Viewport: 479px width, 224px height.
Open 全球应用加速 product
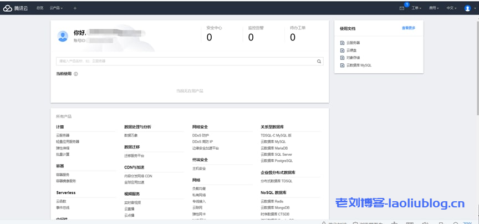(x=134, y=182)
